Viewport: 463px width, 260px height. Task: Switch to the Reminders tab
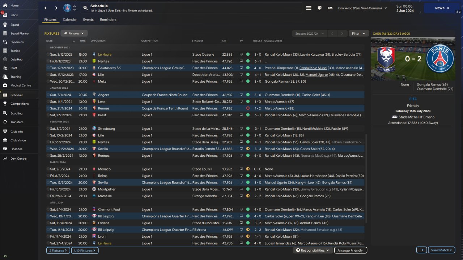click(x=108, y=19)
